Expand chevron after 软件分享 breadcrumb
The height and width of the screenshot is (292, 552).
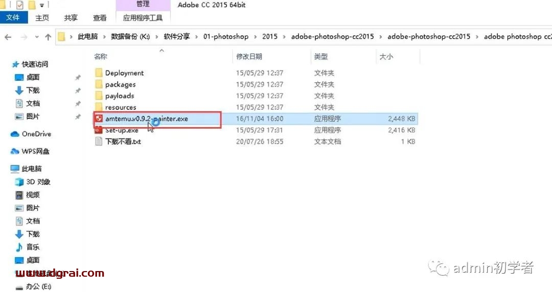coord(196,37)
